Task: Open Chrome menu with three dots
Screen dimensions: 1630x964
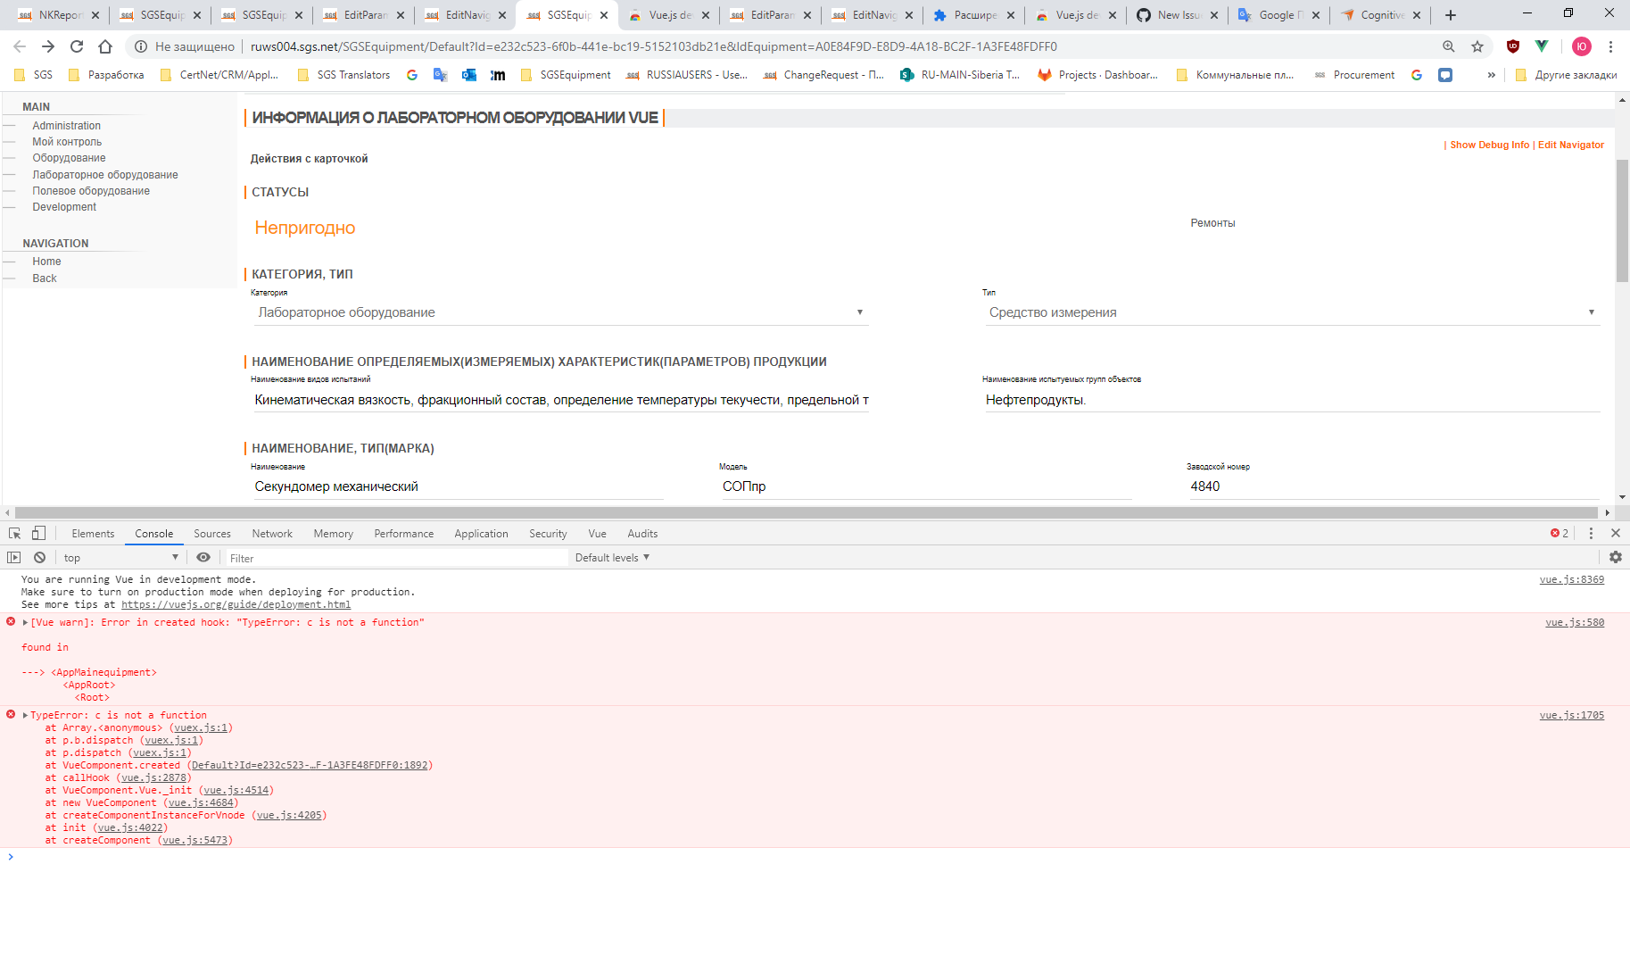Action: point(1611,46)
